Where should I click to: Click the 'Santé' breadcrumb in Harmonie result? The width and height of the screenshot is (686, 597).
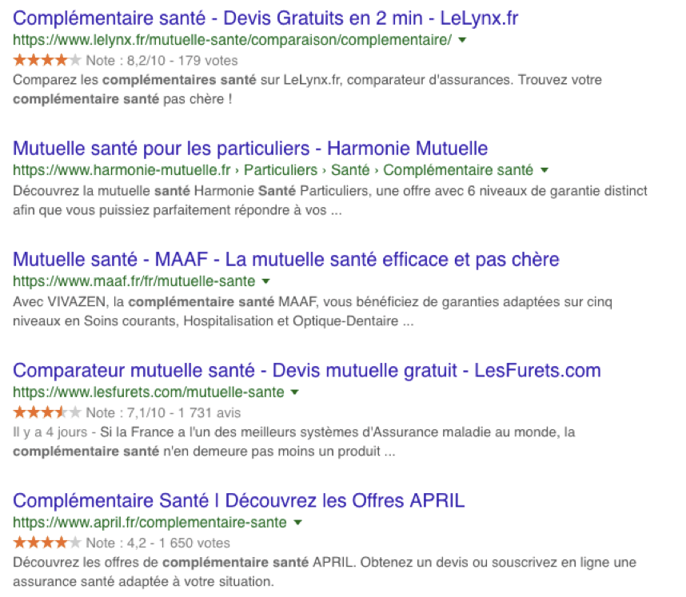click(x=350, y=170)
